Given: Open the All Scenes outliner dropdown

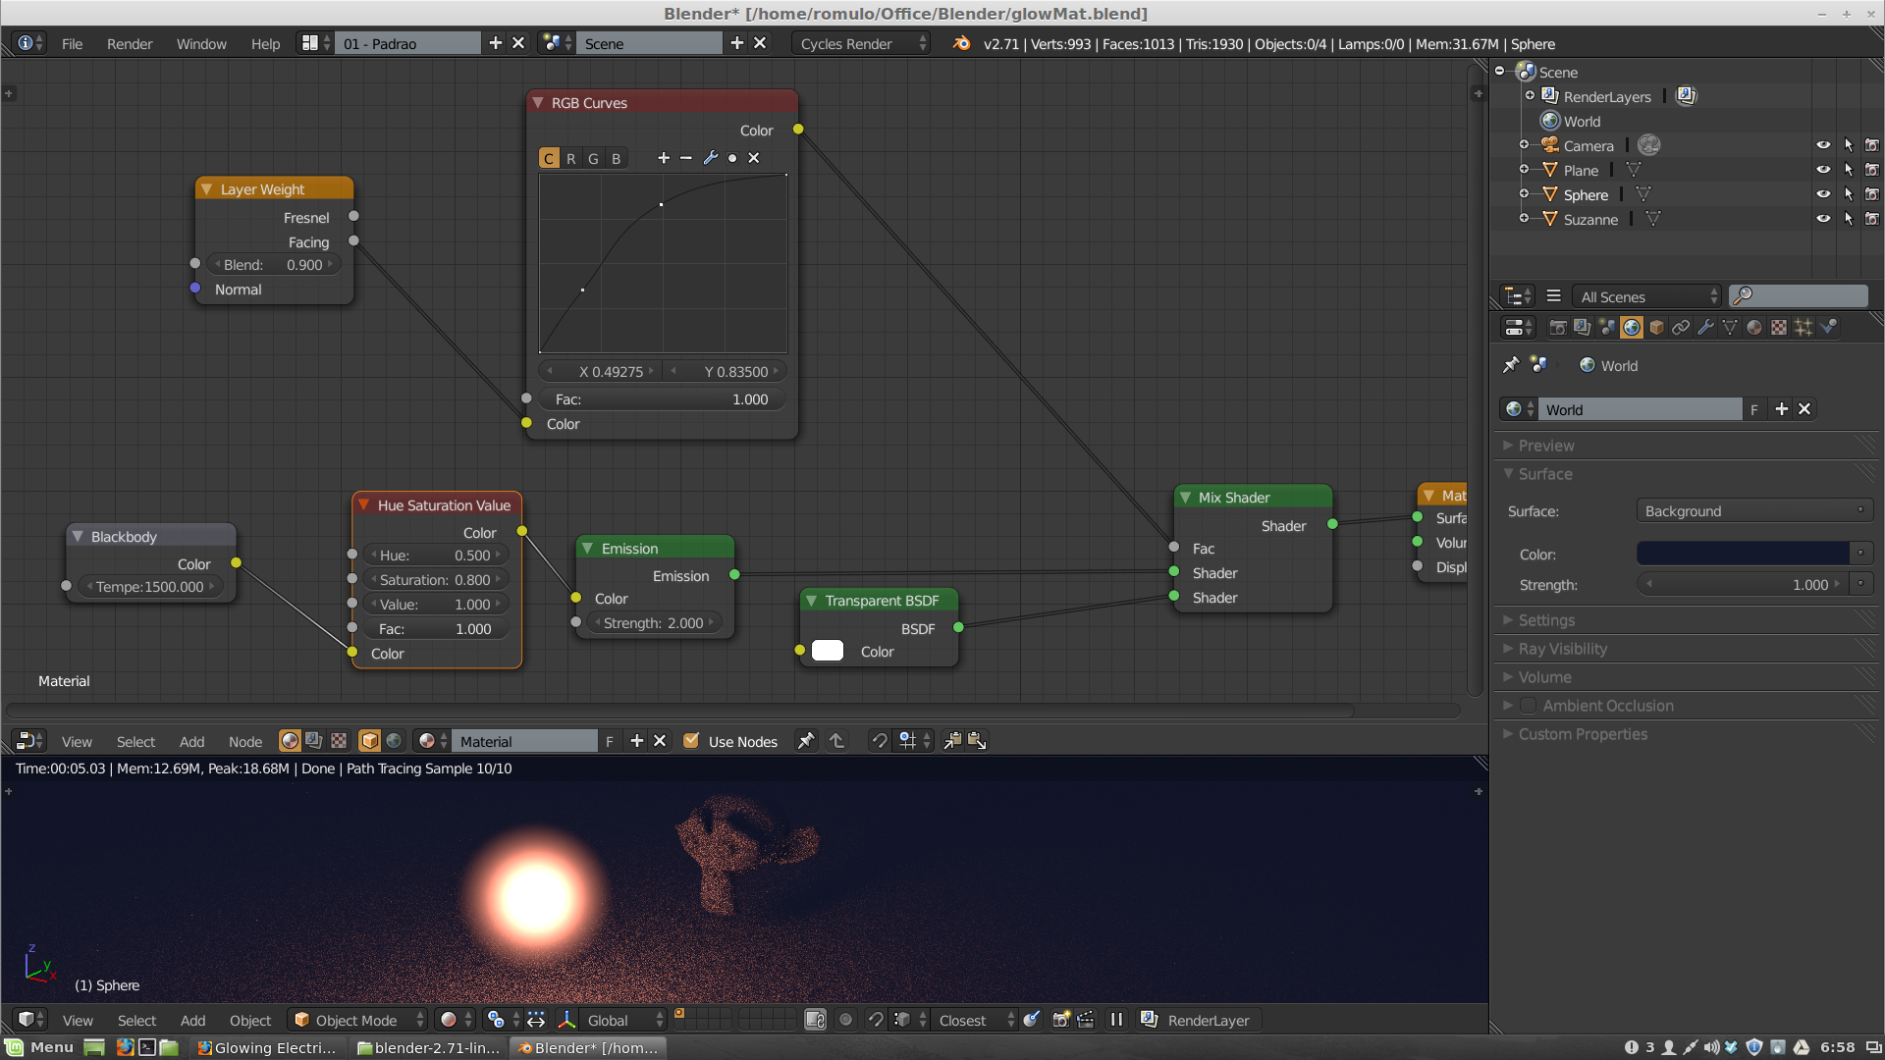Looking at the screenshot, I should [1646, 296].
